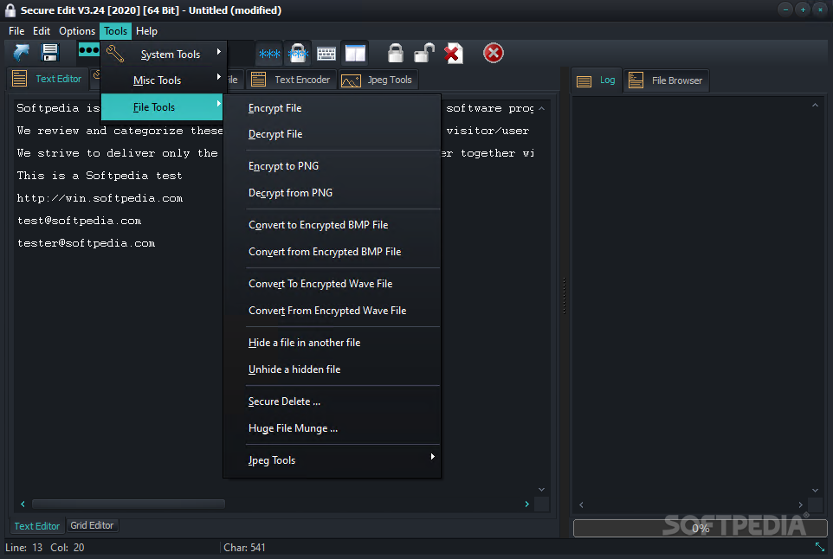833x559 pixels.
Task: Click the red circle X icon
Action: click(x=493, y=53)
